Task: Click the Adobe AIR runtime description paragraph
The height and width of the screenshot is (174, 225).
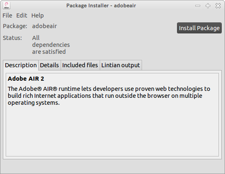Action: 109,96
